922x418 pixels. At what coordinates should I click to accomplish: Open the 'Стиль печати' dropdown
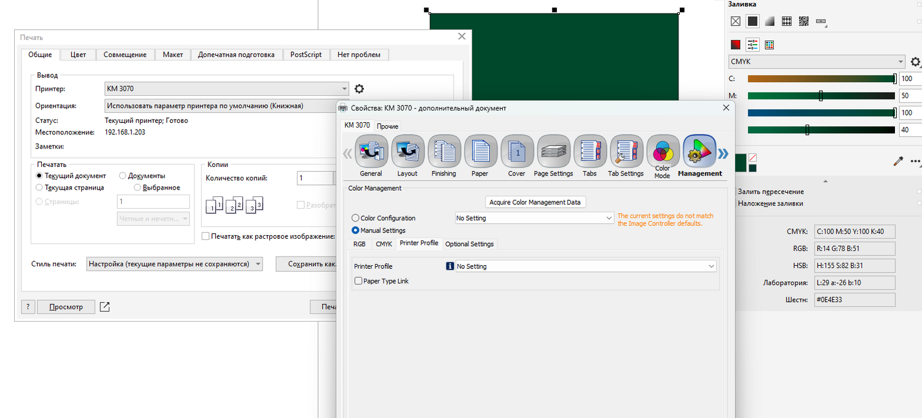(x=175, y=264)
